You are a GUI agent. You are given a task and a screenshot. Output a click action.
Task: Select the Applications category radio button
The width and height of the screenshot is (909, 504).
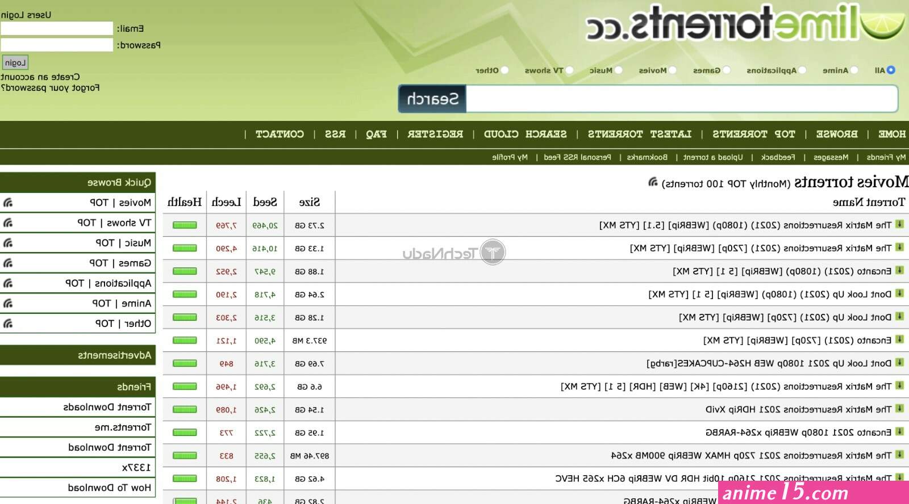pyautogui.click(x=802, y=70)
